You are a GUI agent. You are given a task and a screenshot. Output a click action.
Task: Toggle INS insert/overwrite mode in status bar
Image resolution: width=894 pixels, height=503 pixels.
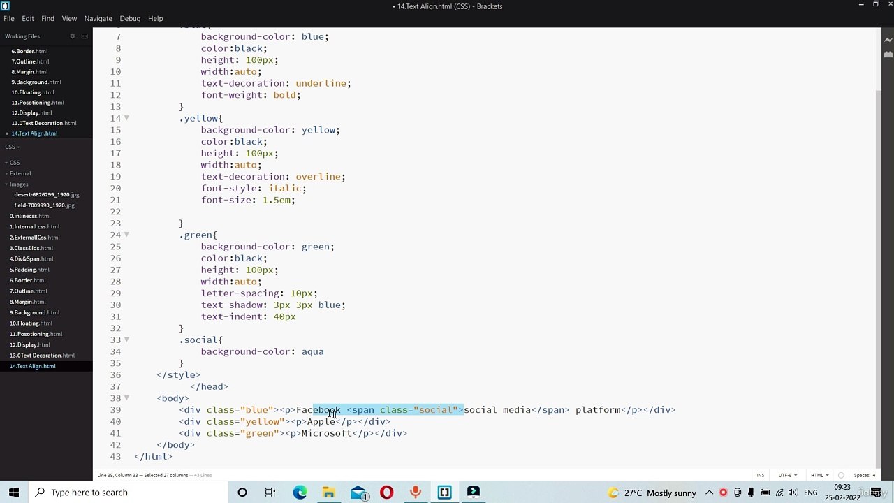click(x=760, y=475)
